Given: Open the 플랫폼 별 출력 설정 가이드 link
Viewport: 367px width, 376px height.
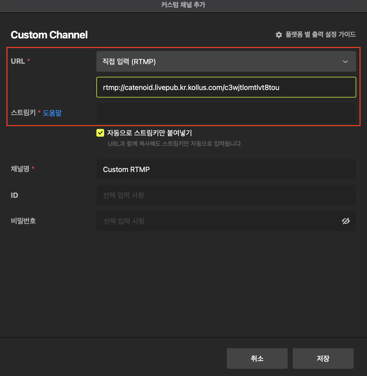Looking at the screenshot, I should coord(320,35).
